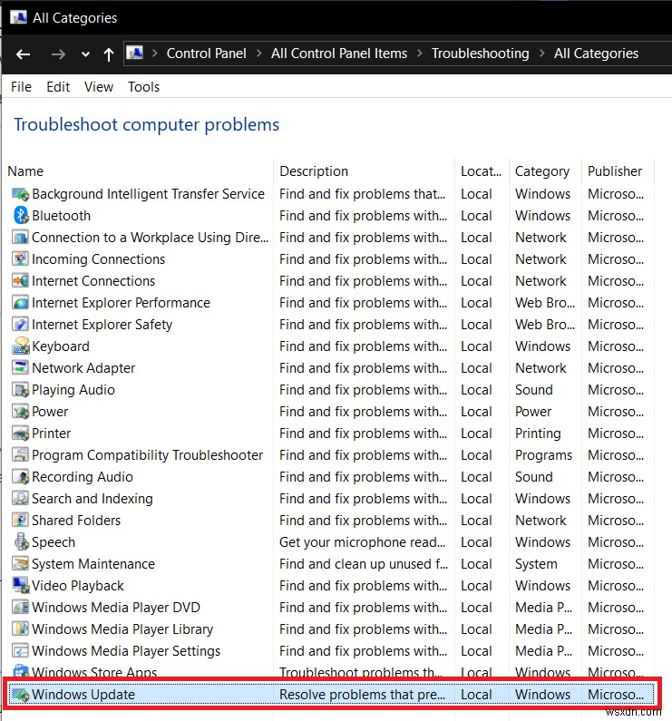Image resolution: width=672 pixels, height=721 pixels.
Task: Go up one level with up arrow
Action: 109,54
